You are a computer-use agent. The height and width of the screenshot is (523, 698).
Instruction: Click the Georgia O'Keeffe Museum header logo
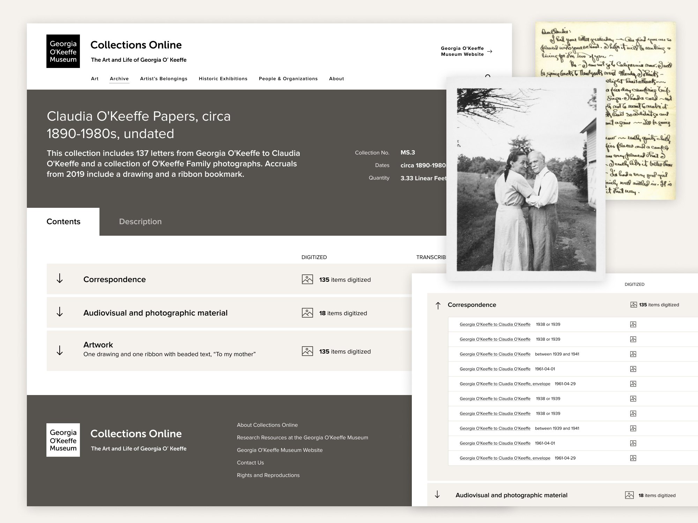point(63,51)
